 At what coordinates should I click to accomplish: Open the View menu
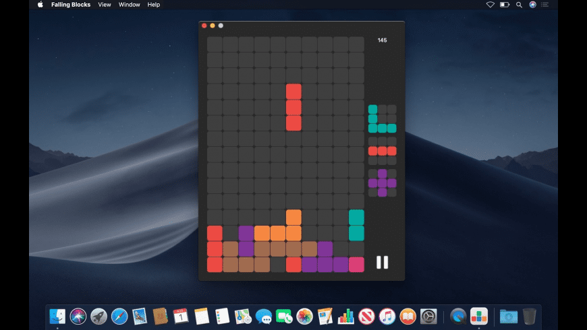coord(105,5)
